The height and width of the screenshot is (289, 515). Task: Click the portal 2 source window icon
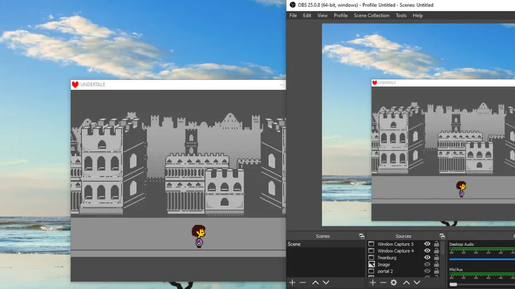click(x=371, y=271)
